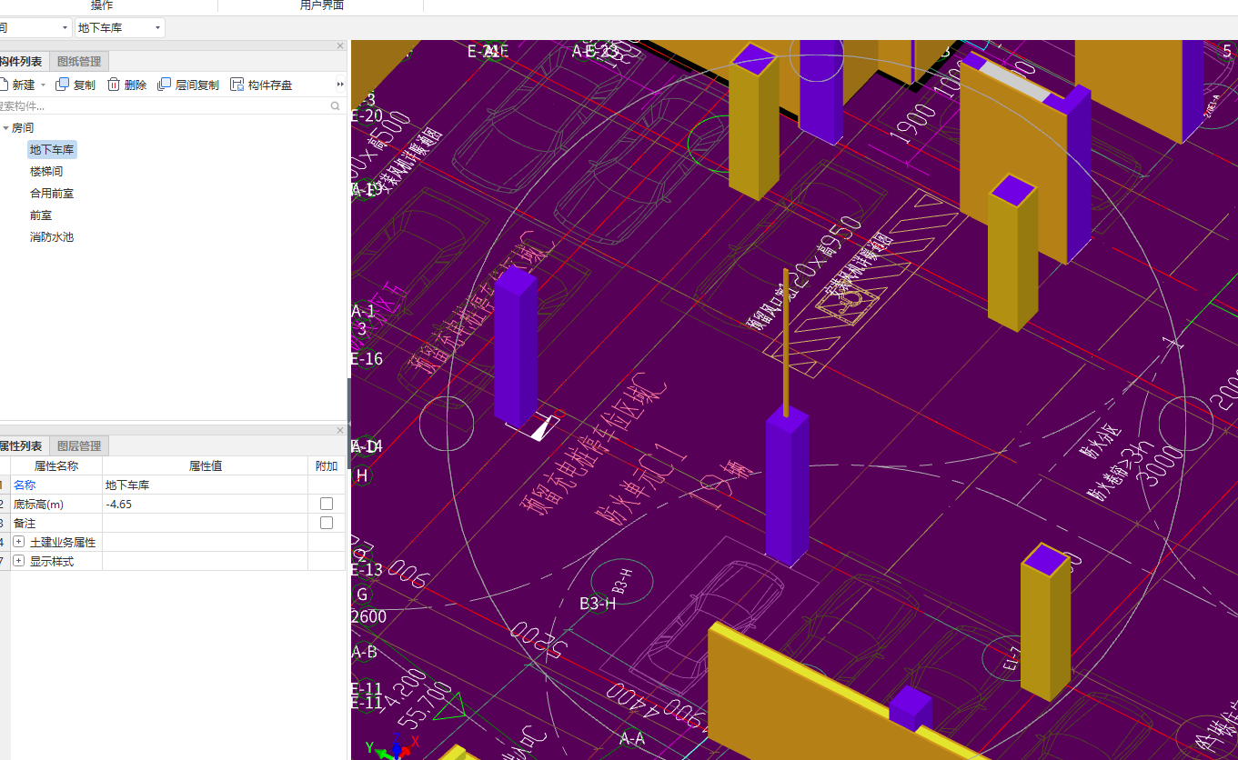1238x760 pixels.
Task: Click the 操作 ribbon group label
Action: [x=102, y=5]
